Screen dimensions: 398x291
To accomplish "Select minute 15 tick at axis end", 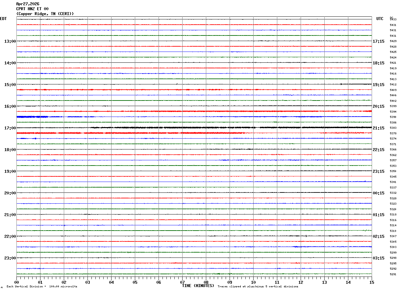I will [x=372, y=282].
